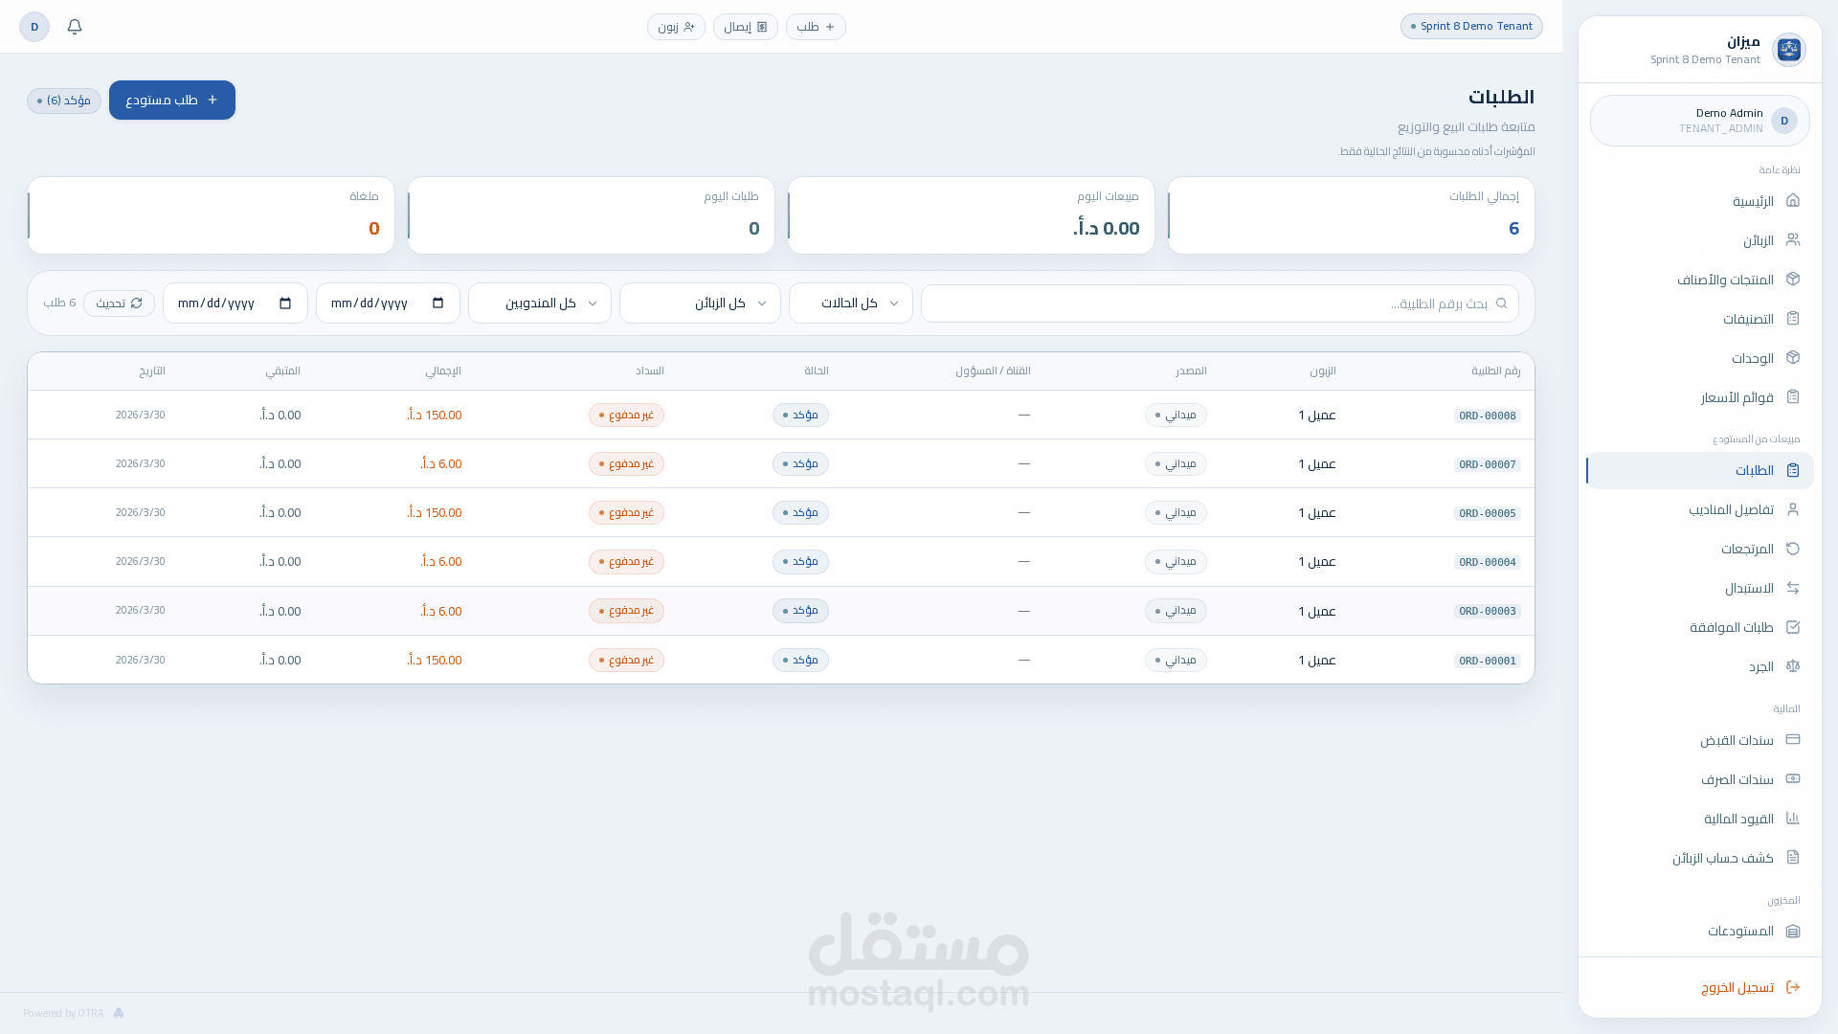Image resolution: width=1838 pixels, height=1034 pixels.
Task: Click the logout icon beside تسجيل الخروج
Action: tap(1793, 987)
